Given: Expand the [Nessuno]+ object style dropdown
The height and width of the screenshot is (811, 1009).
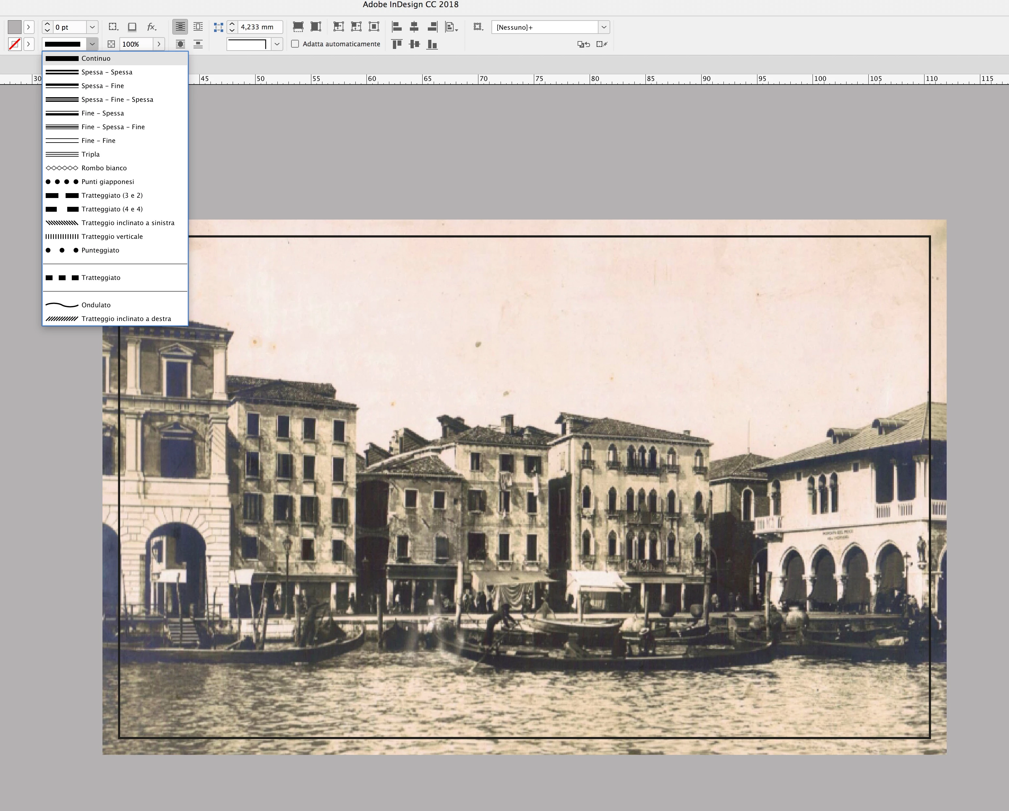Looking at the screenshot, I should 604,27.
